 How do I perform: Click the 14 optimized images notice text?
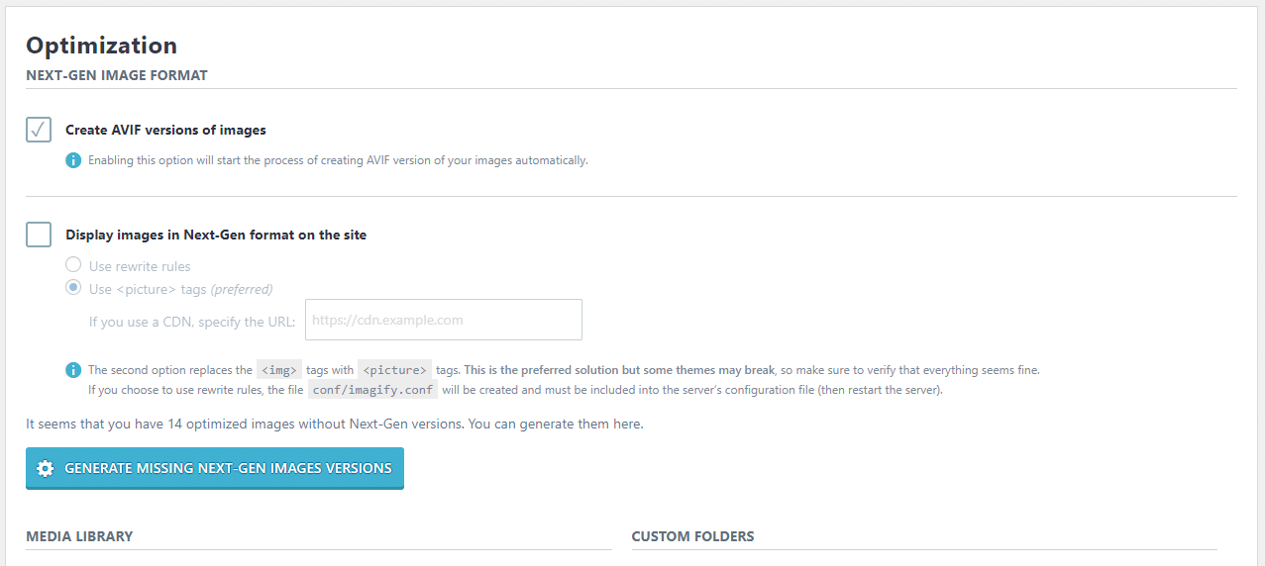(334, 424)
